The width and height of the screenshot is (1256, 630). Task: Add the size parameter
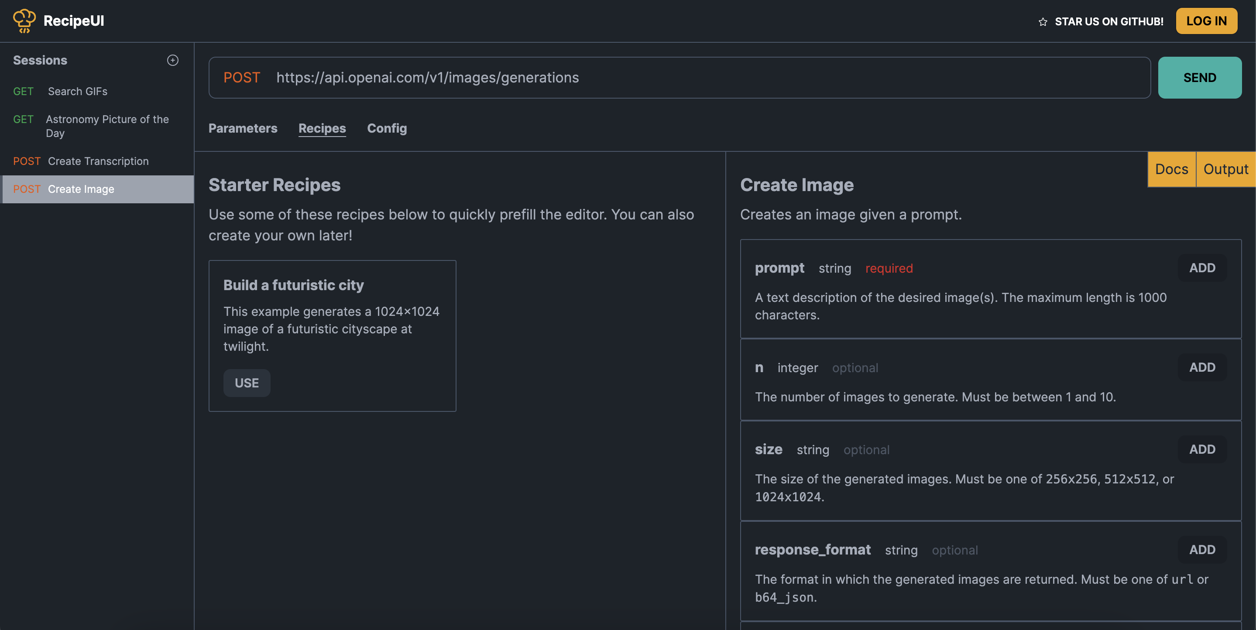point(1201,449)
